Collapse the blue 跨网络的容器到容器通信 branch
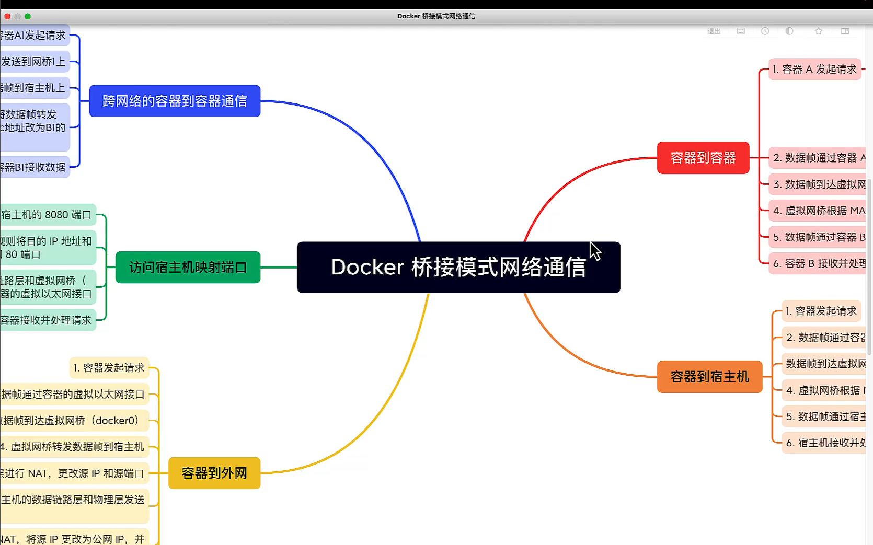 pyautogui.click(x=175, y=101)
